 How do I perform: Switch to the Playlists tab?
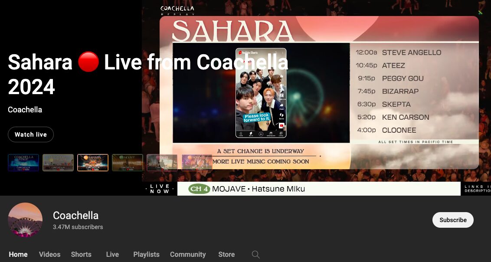[x=146, y=255]
